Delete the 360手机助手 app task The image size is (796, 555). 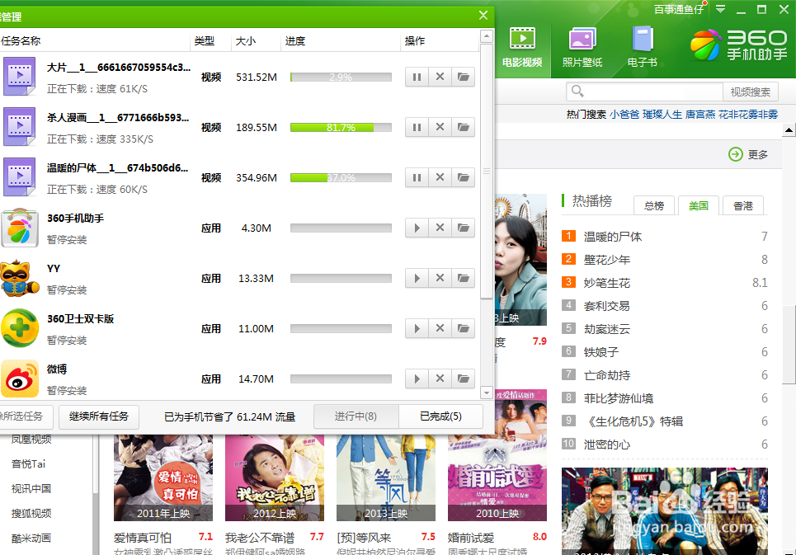point(440,228)
